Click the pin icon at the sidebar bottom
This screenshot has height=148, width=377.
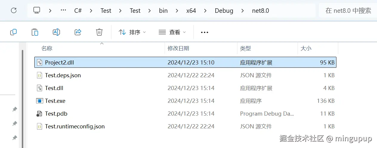(x=14, y=138)
